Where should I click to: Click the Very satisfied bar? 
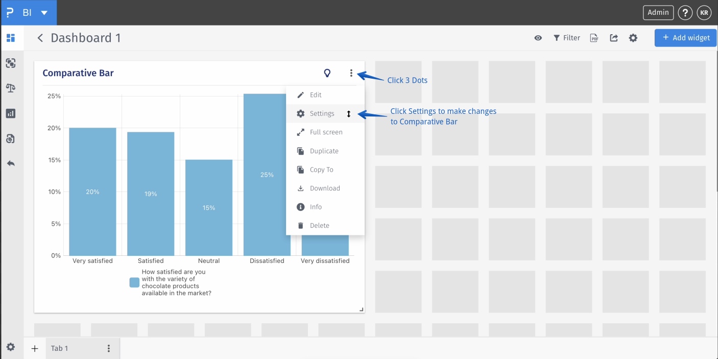(x=92, y=192)
